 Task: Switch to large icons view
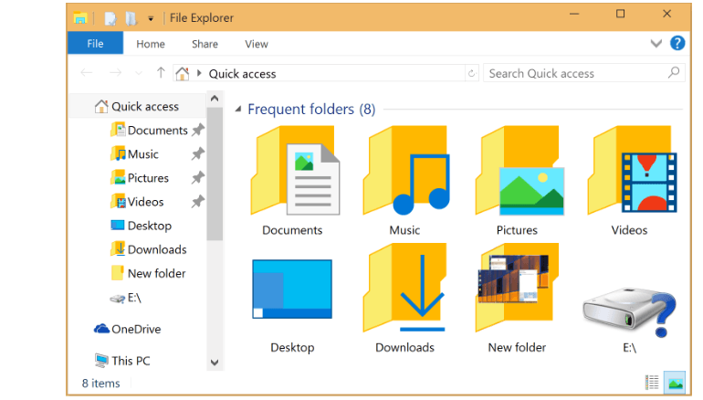tap(676, 383)
